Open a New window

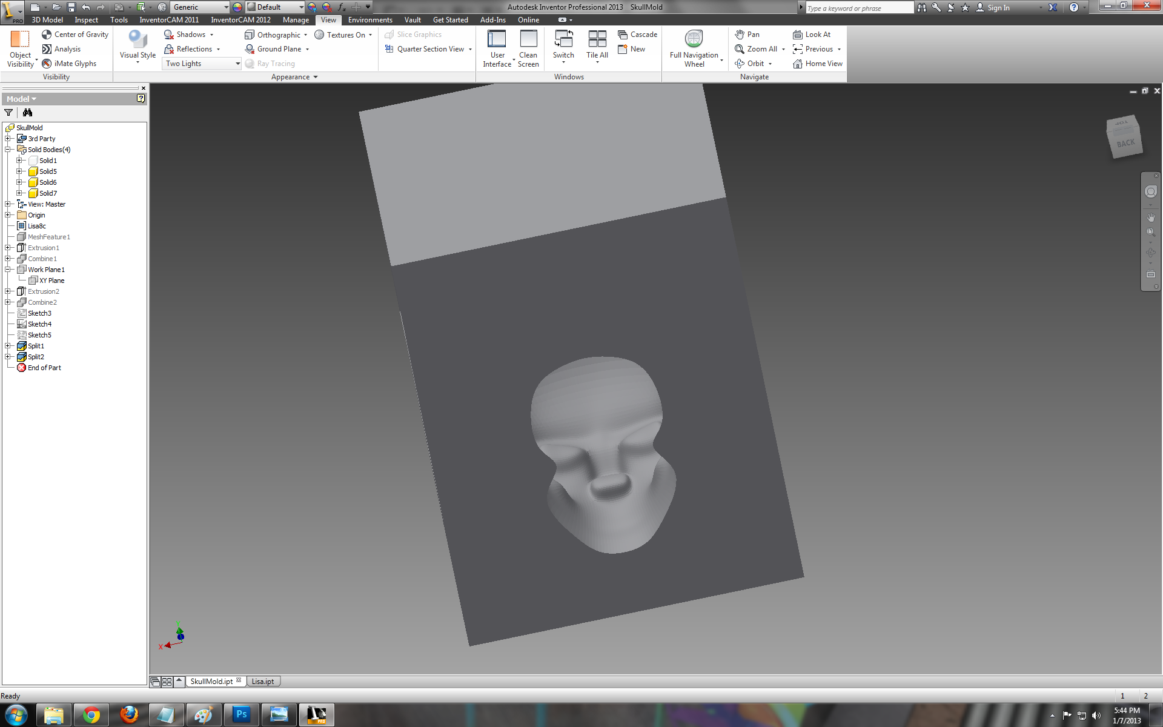pos(631,49)
